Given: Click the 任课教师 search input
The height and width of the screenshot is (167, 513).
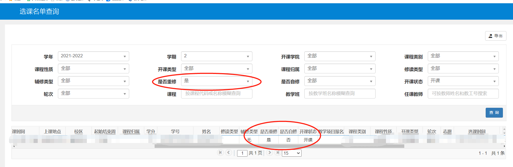Looking at the screenshot, I should [463, 94].
